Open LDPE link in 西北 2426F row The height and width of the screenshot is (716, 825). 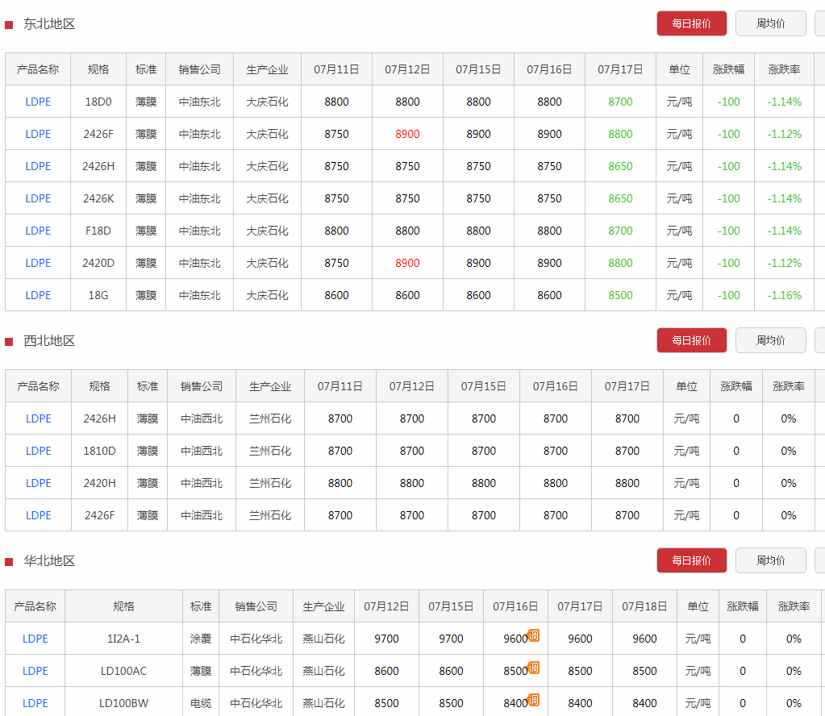click(39, 515)
